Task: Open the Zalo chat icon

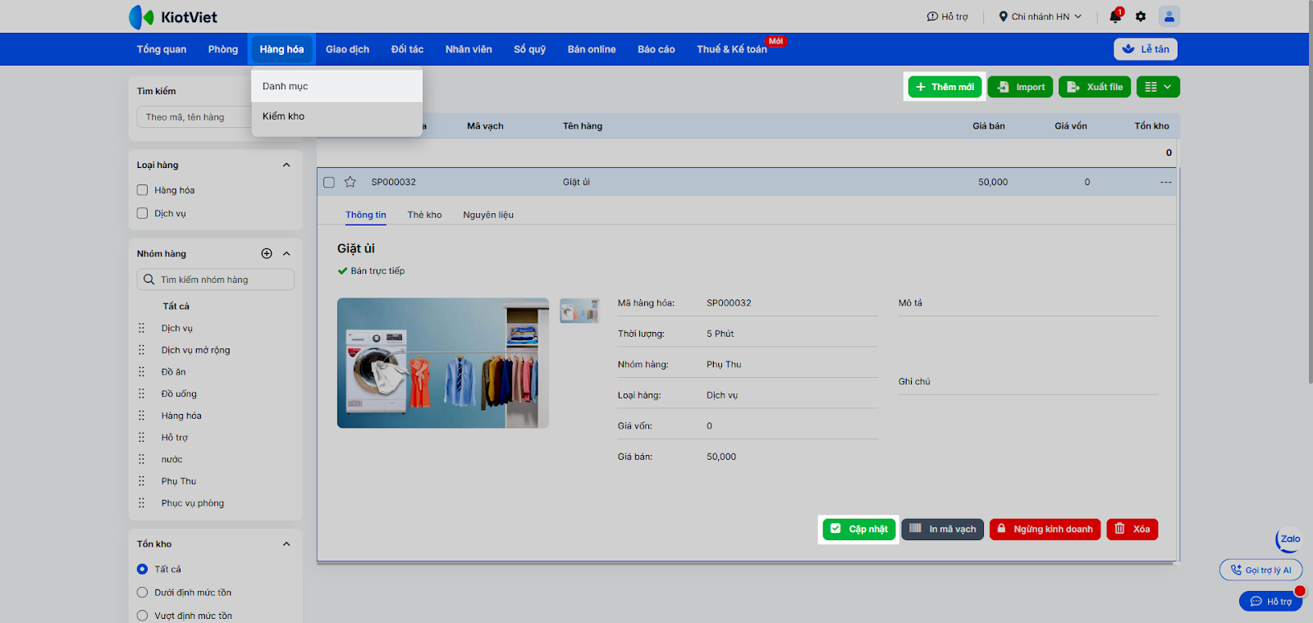Action: 1288,539
